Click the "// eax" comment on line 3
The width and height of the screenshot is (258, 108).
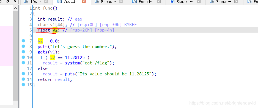[x=75, y=19]
